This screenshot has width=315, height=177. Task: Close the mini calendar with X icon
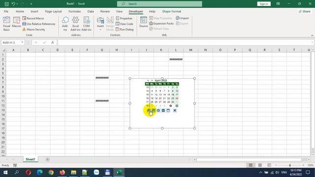[x=175, y=110]
